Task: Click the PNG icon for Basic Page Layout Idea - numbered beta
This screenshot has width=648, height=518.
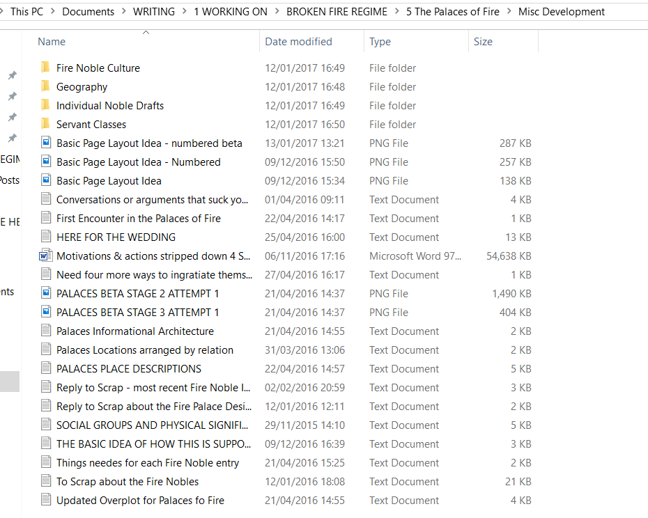Action: pos(46,143)
